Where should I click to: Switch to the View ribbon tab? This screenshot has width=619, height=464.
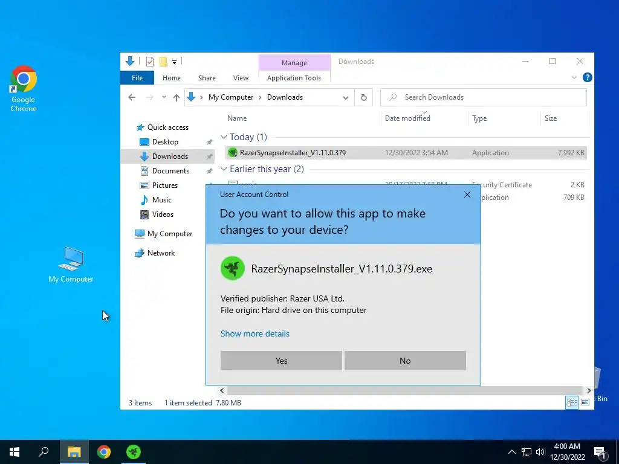pyautogui.click(x=241, y=78)
